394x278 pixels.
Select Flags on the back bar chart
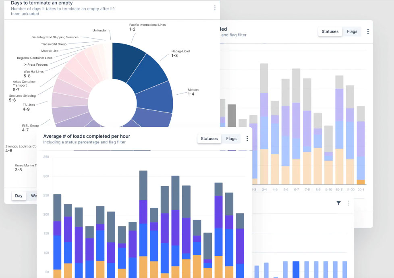[x=352, y=31]
